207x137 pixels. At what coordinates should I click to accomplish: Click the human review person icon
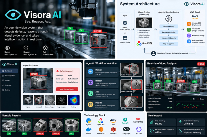pyautogui.click(x=153, y=53)
